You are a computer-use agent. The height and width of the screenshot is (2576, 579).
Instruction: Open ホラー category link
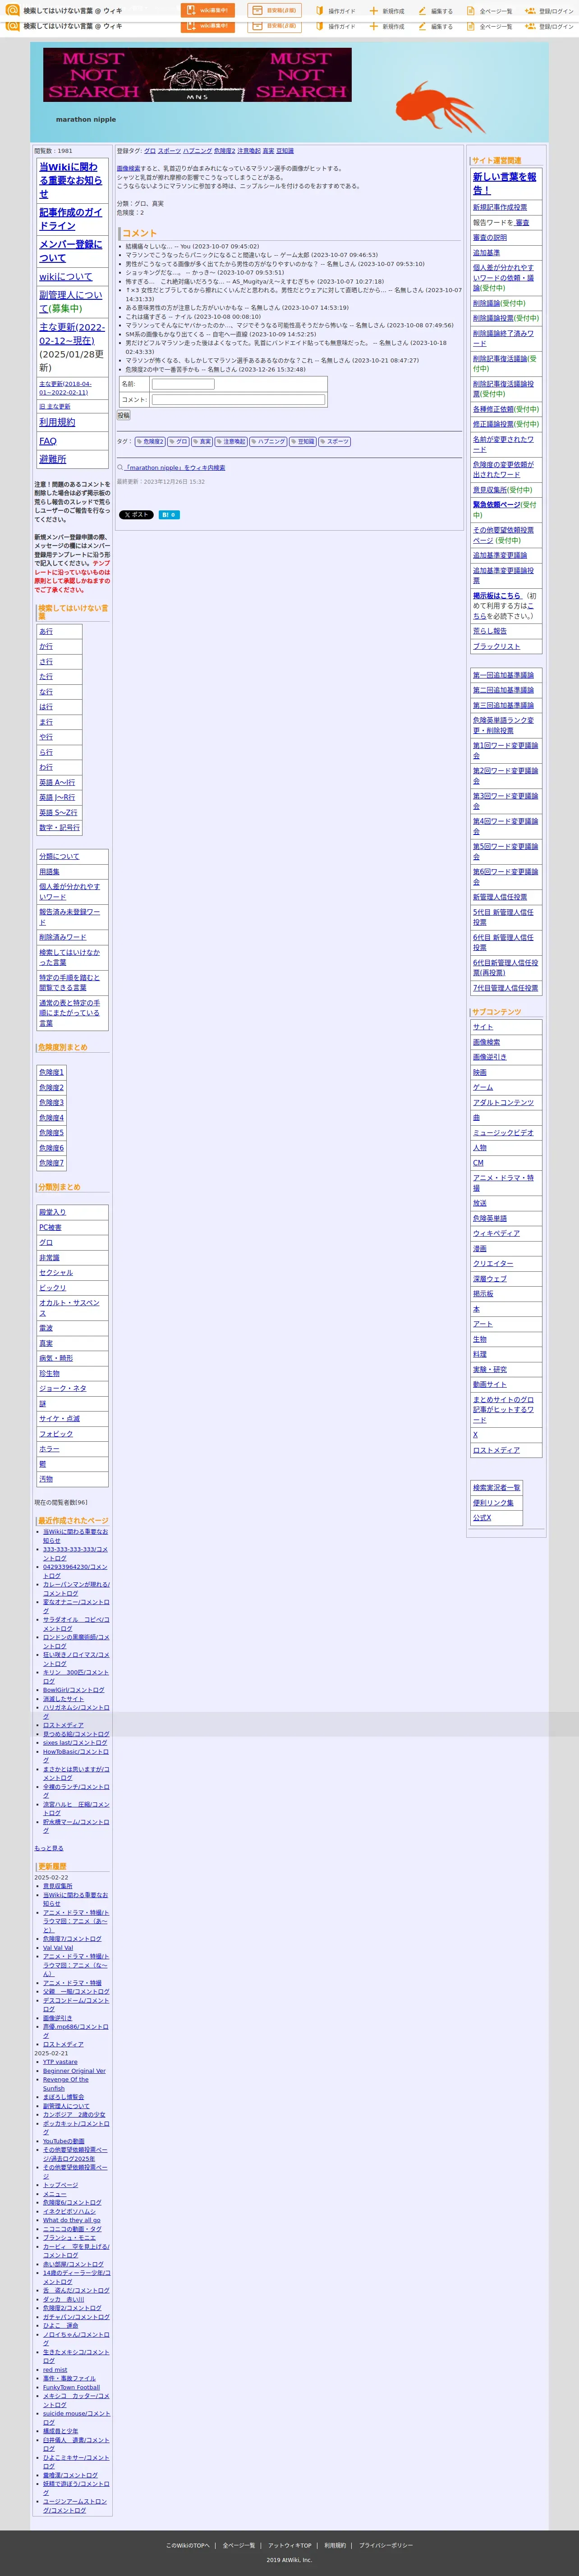point(49,1449)
